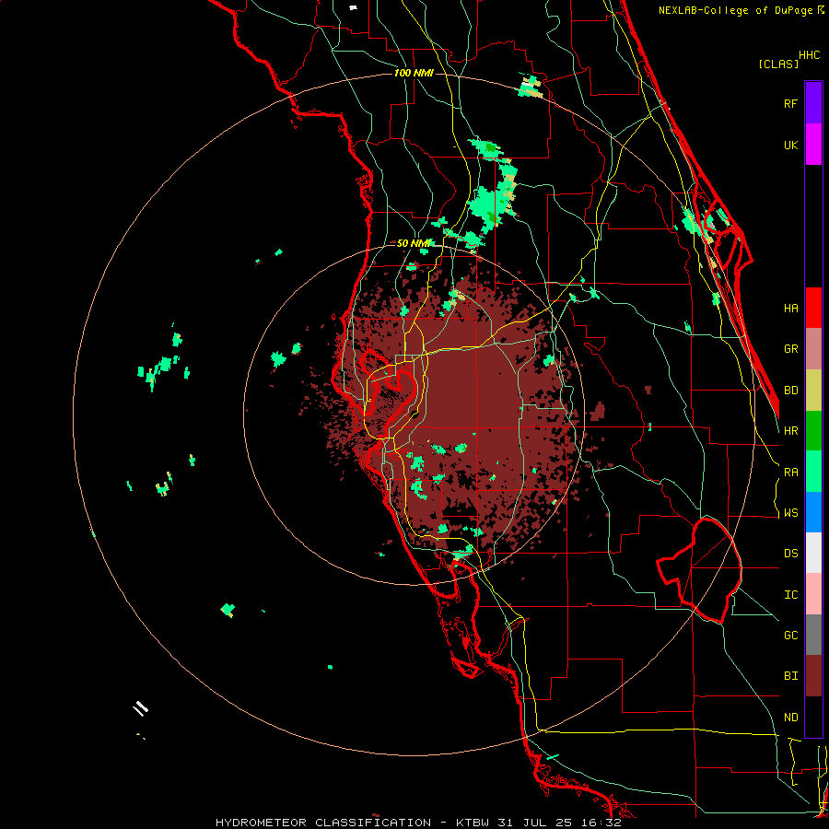Viewport: 829px width, 829px height.
Task: Click the '100 NMI' range ring label
Action: [414, 73]
